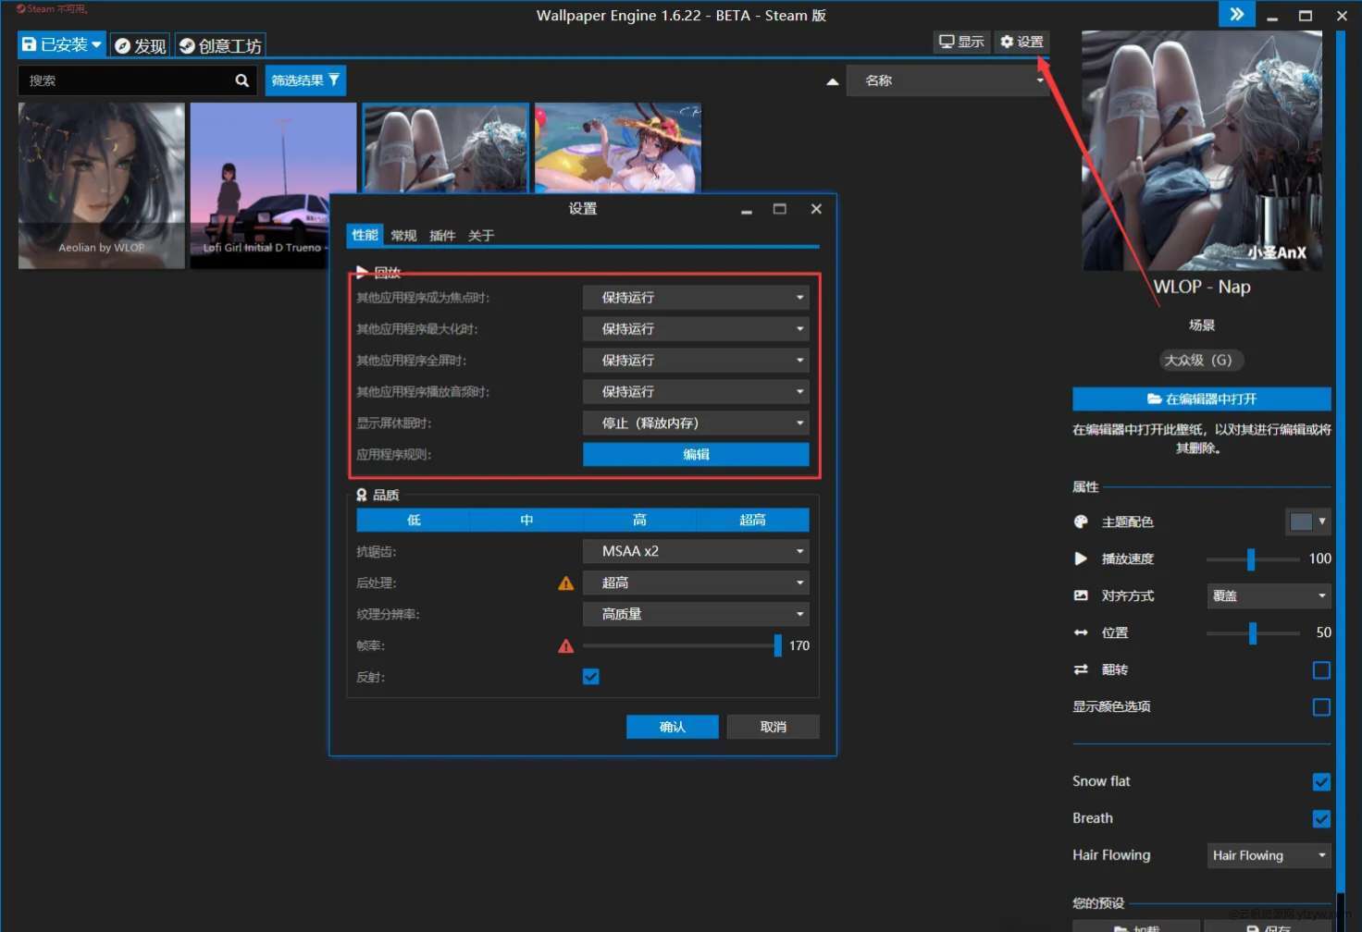Click the 大众级 (G) rating badge

[x=1202, y=361]
